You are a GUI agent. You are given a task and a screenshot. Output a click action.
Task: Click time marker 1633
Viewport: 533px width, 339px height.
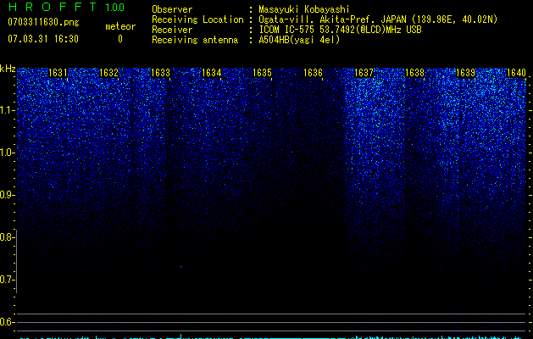[160, 72]
